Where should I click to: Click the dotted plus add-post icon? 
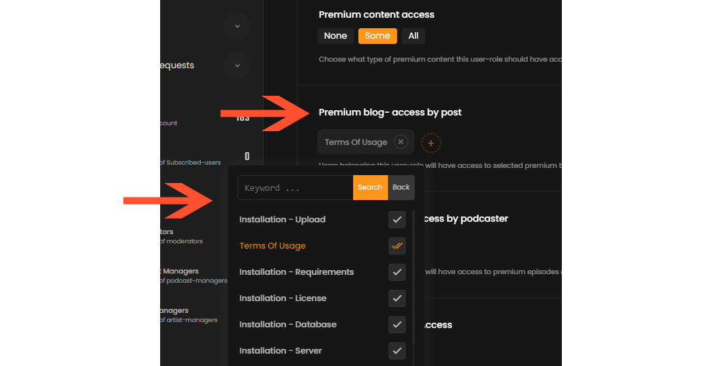click(x=431, y=143)
